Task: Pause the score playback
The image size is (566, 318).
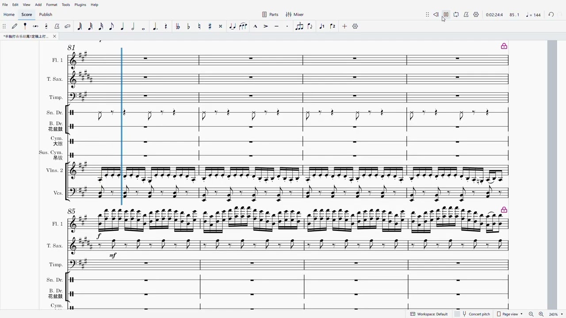Action: click(x=446, y=15)
